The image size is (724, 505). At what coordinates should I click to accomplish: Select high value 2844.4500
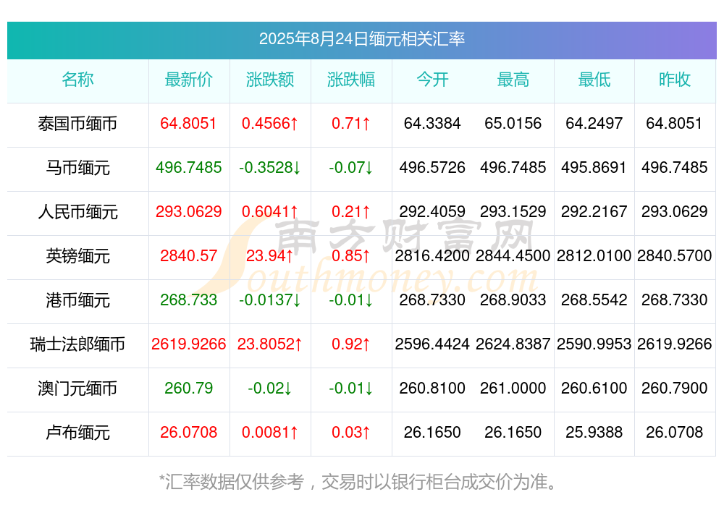(x=513, y=255)
